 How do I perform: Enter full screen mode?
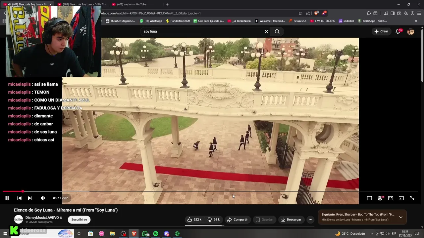tap(412, 198)
